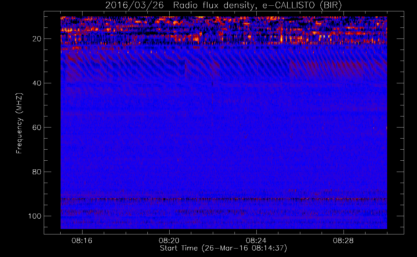Click the 80 frequency tick label

37,172
